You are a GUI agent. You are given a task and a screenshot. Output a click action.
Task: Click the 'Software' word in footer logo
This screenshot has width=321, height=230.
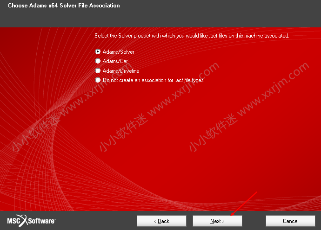42,221
